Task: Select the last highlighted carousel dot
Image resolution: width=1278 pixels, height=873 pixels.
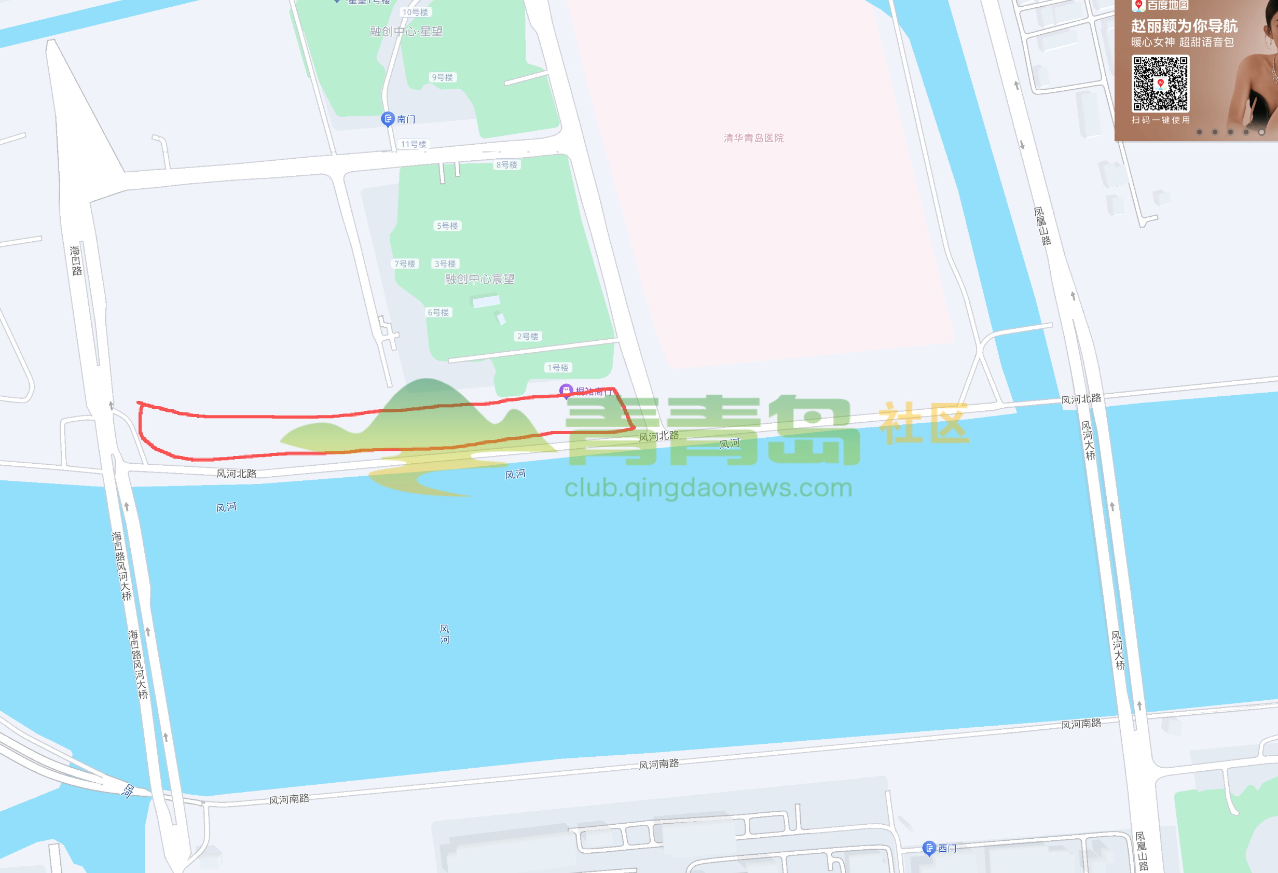Action: (1261, 132)
